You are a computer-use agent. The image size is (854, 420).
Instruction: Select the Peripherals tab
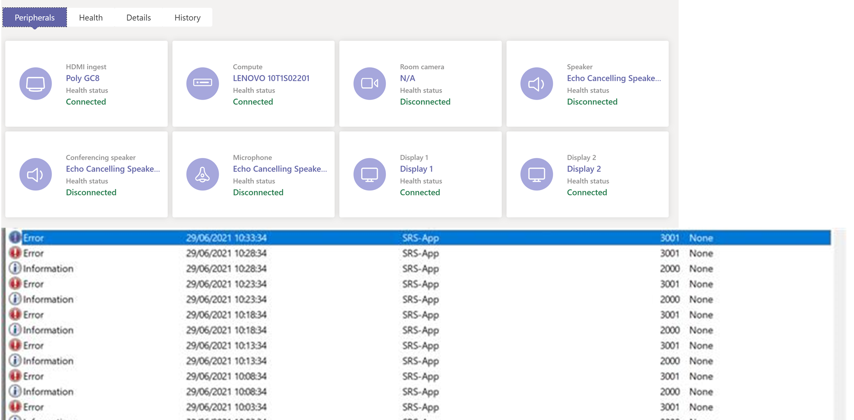coord(35,17)
